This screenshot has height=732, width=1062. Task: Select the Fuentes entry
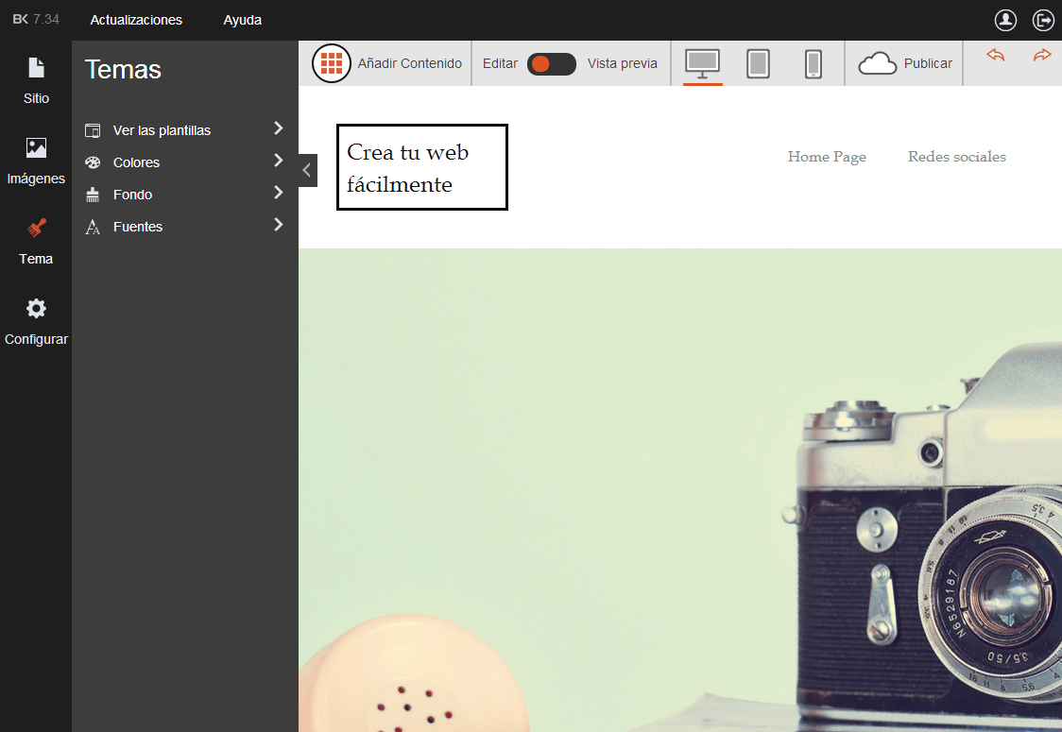185,227
